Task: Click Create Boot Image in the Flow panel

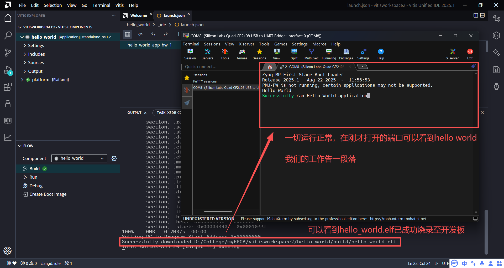Action: (x=48, y=194)
